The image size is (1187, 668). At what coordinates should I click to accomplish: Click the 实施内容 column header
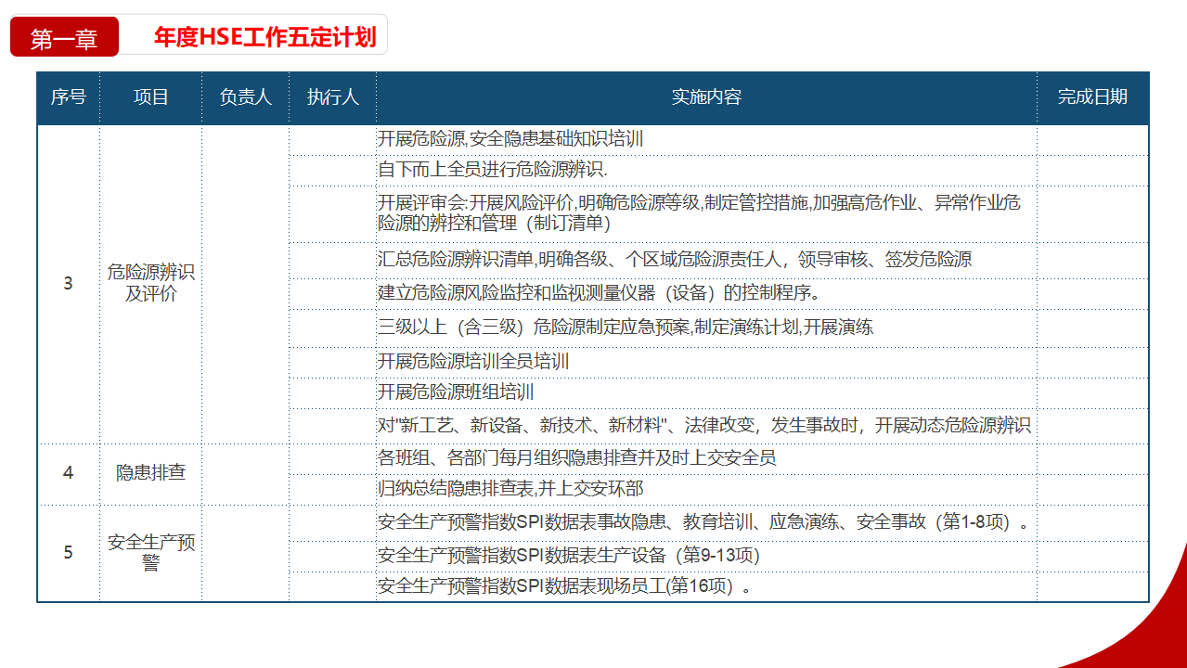pos(706,97)
